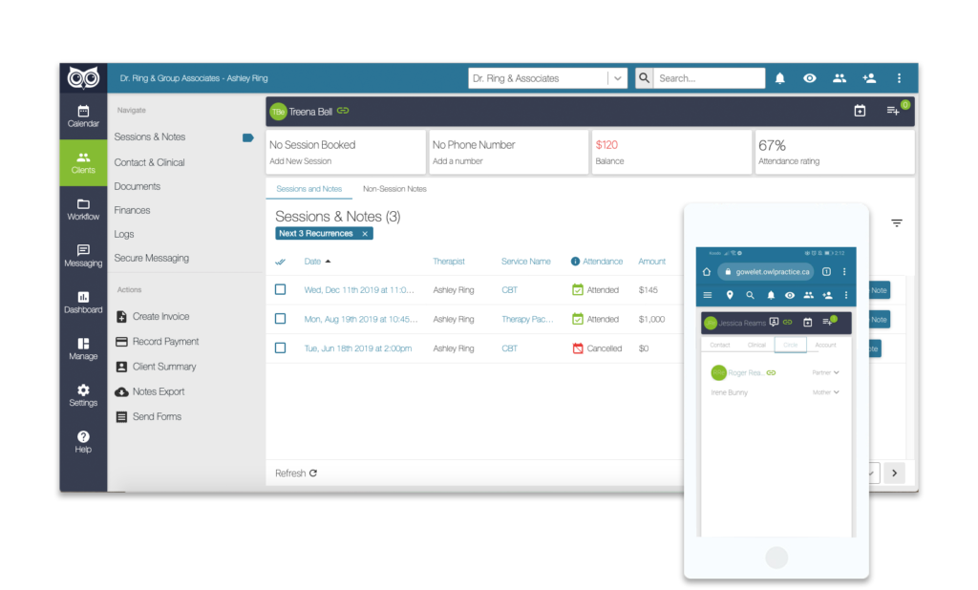Toggle the eye visibility icon in header
The height and width of the screenshot is (590, 978).
click(x=810, y=78)
